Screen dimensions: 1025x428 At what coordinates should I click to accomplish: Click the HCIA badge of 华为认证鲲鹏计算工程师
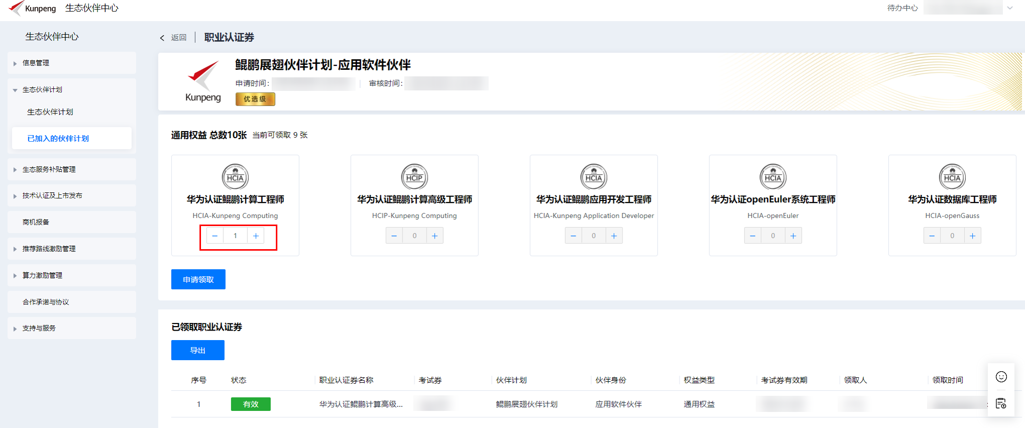pyautogui.click(x=235, y=177)
